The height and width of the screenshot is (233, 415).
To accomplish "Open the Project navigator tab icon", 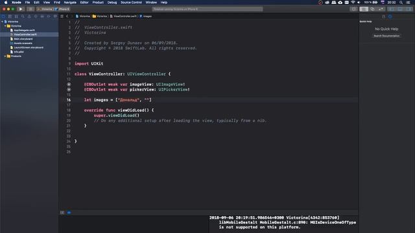I will [3, 16].
